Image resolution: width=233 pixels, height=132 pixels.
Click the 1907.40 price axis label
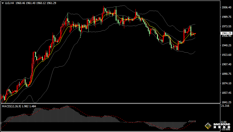click(226, 64)
